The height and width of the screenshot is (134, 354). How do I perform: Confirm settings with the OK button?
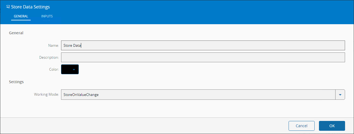coord(332,126)
